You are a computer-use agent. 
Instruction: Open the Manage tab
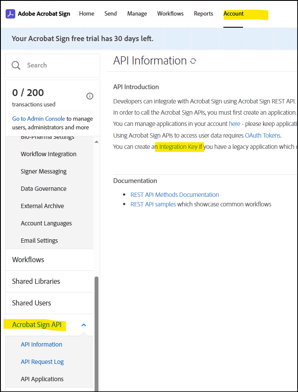pos(137,14)
